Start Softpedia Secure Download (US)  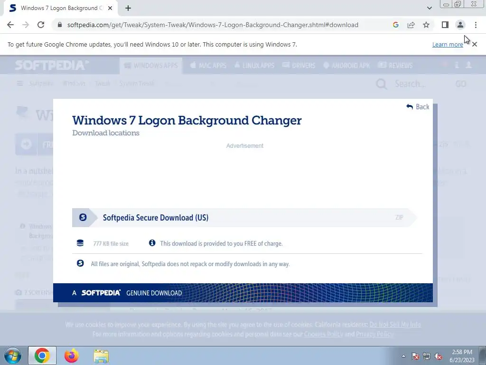[244, 218]
